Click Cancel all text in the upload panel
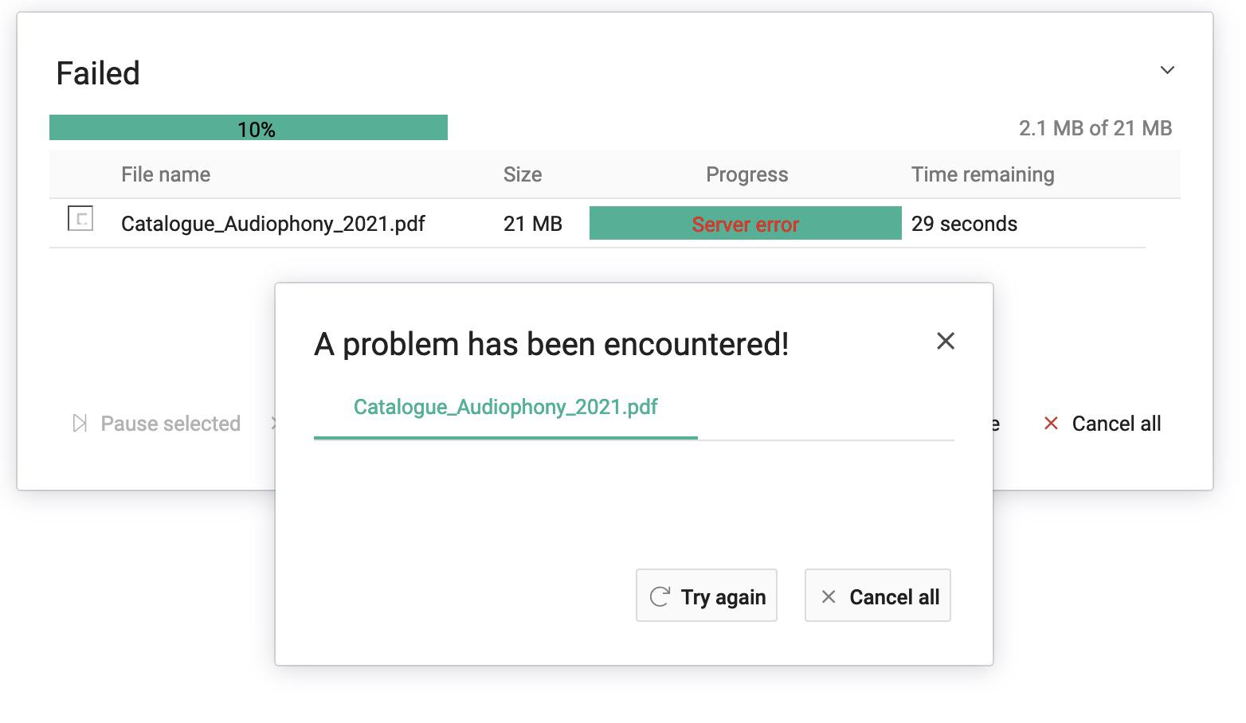This screenshot has width=1246, height=723. (x=1116, y=424)
